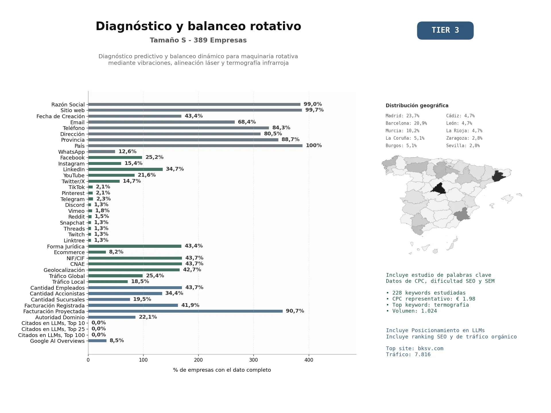Click the 'Madrid: 23,7%' entry

pos(402,116)
